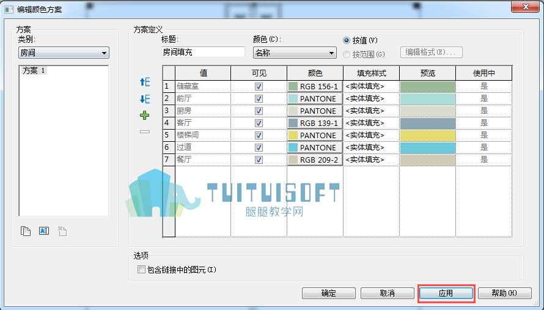The image size is (544, 310).
Task: Click the 客厅 value cell
Action: click(x=203, y=124)
